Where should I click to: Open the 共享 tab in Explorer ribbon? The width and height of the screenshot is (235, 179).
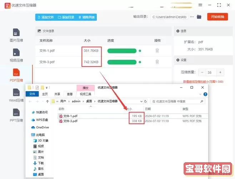[57, 94]
